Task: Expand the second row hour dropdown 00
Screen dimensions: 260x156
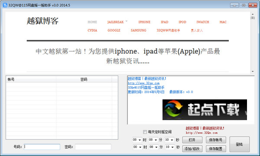Action: [138, 147]
